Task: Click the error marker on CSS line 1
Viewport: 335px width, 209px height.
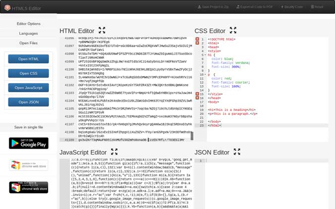Action: [197, 39]
